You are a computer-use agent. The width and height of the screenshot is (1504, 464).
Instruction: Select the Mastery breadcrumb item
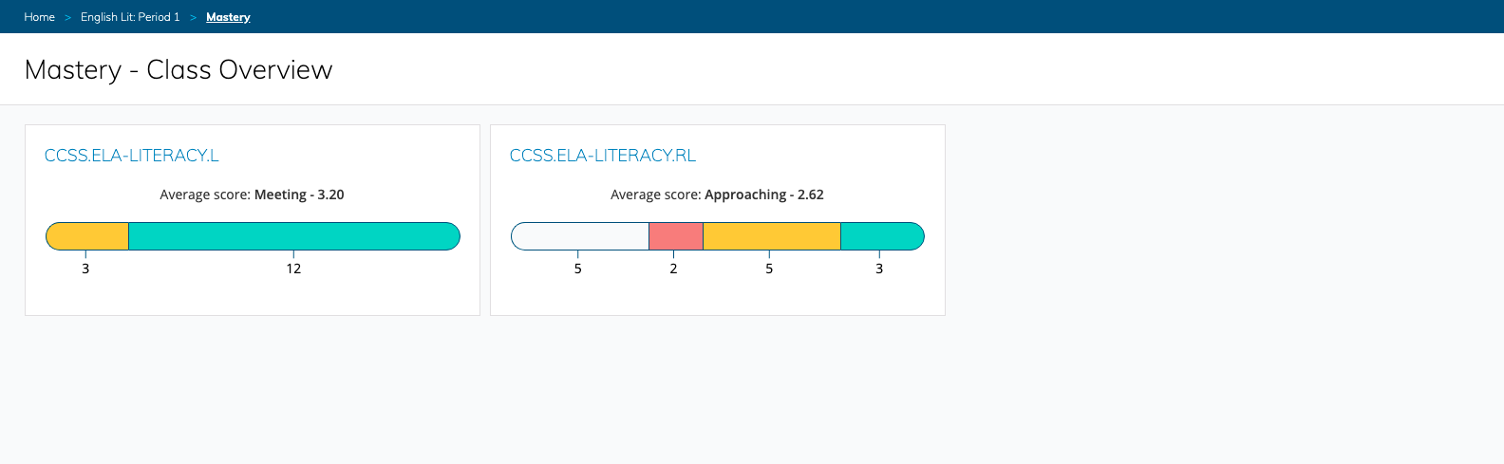coord(228,17)
